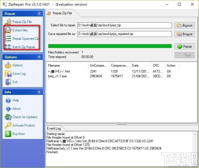Click the 'File Header found at Offset 1370' log line
Viewport: 199px width, 168px height.
(68, 145)
